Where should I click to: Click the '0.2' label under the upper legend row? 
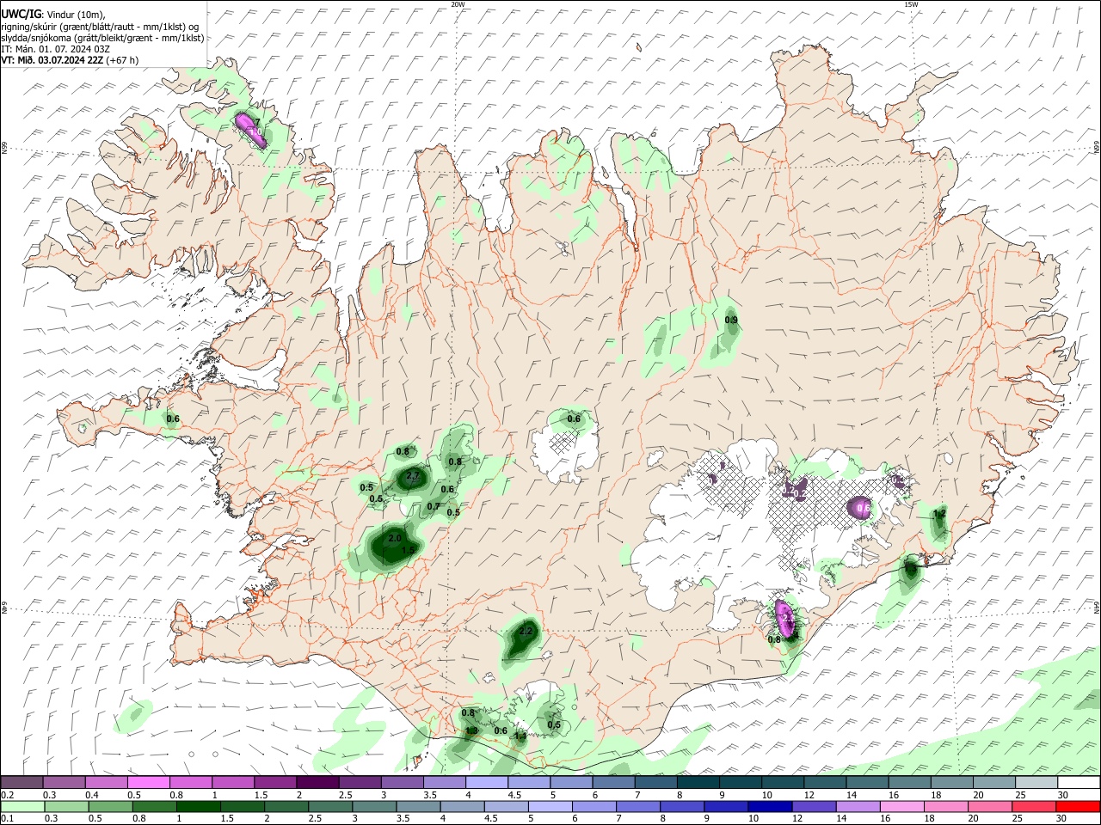pyautogui.click(x=8, y=795)
